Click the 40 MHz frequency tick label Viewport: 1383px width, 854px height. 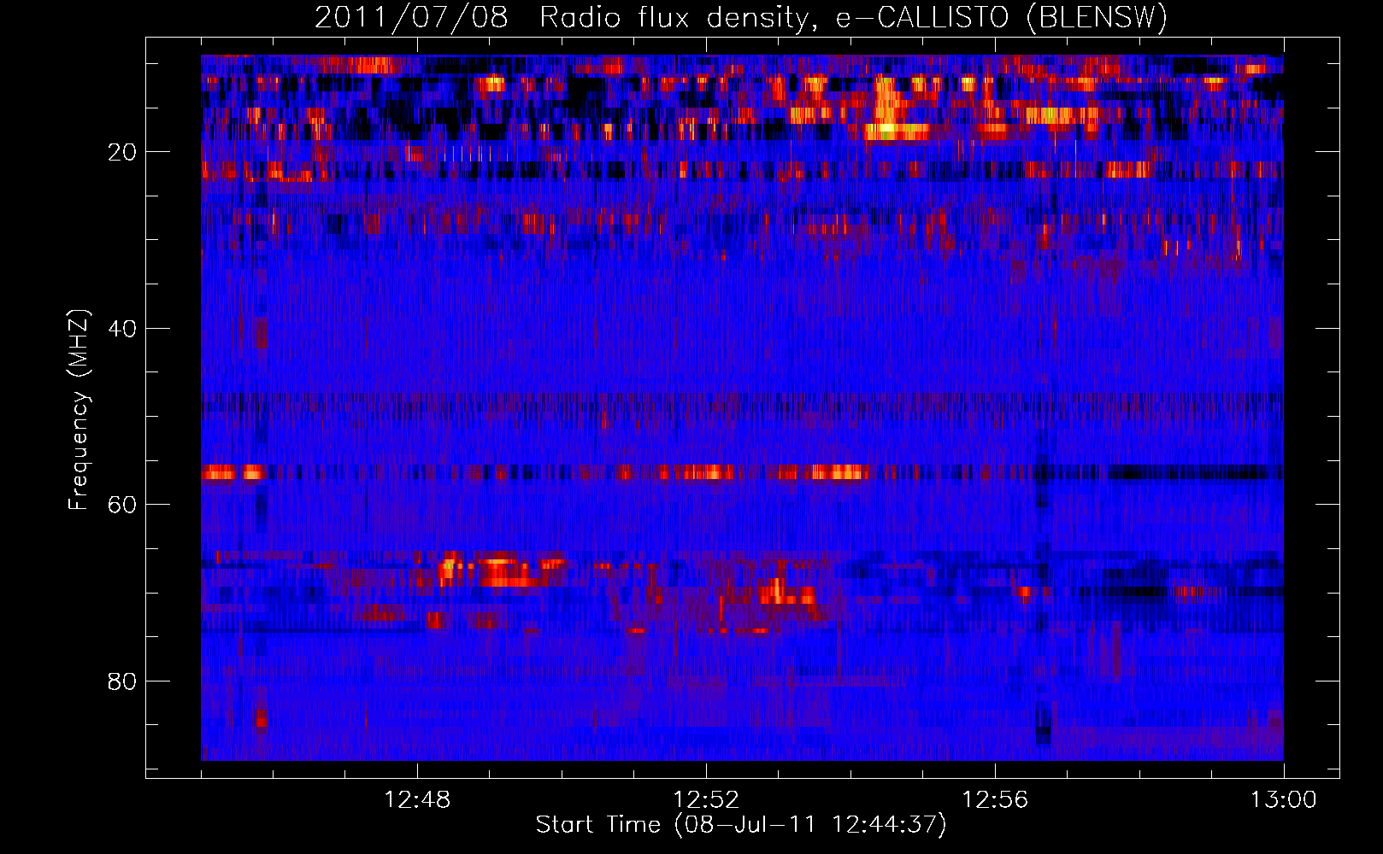click(123, 329)
